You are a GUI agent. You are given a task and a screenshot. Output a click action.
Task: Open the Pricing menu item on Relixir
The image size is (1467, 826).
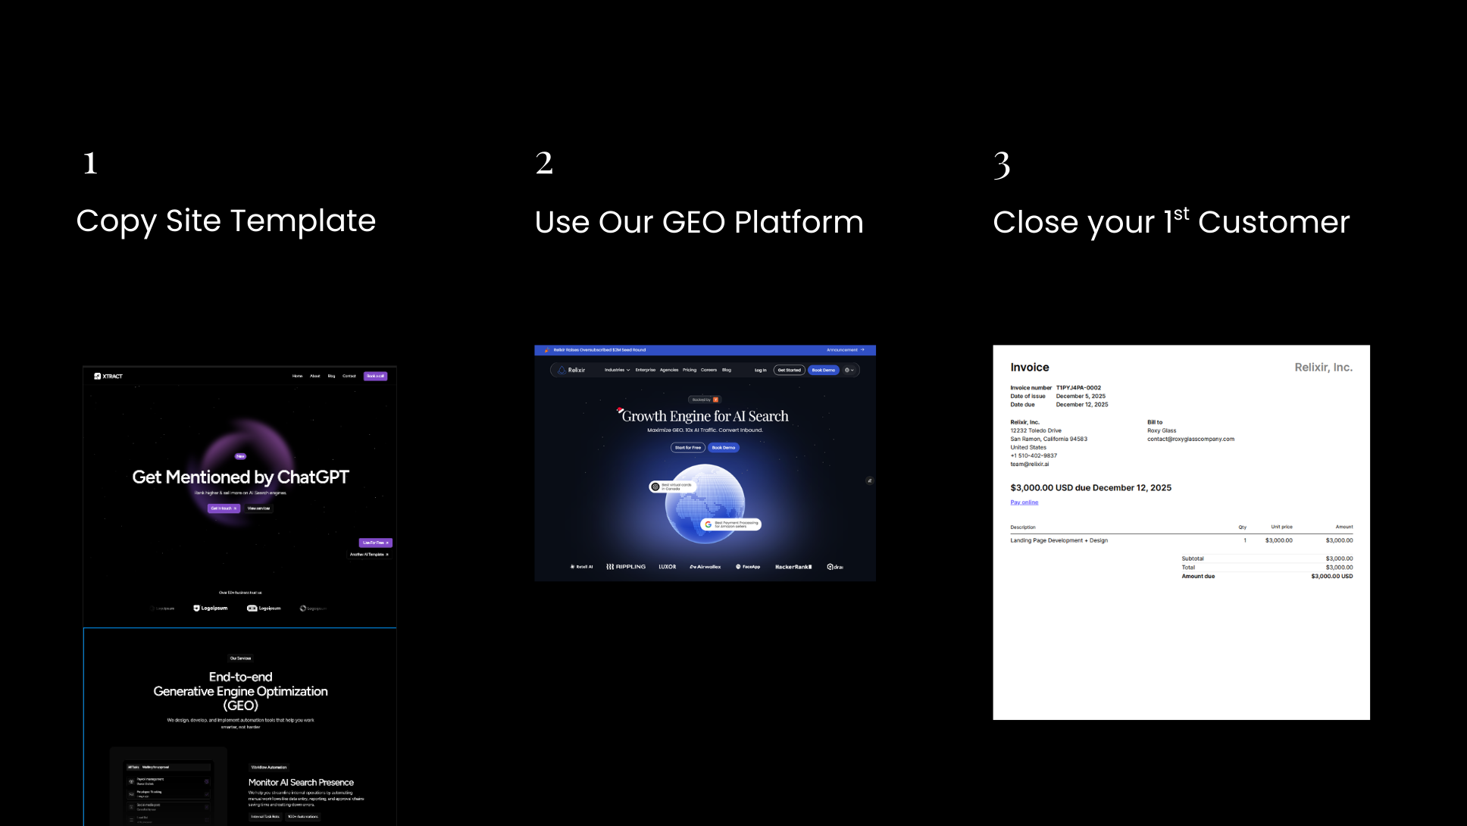click(x=689, y=370)
